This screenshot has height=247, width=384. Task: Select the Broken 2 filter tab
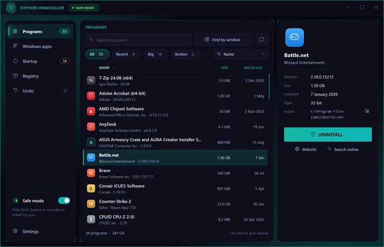click(186, 54)
